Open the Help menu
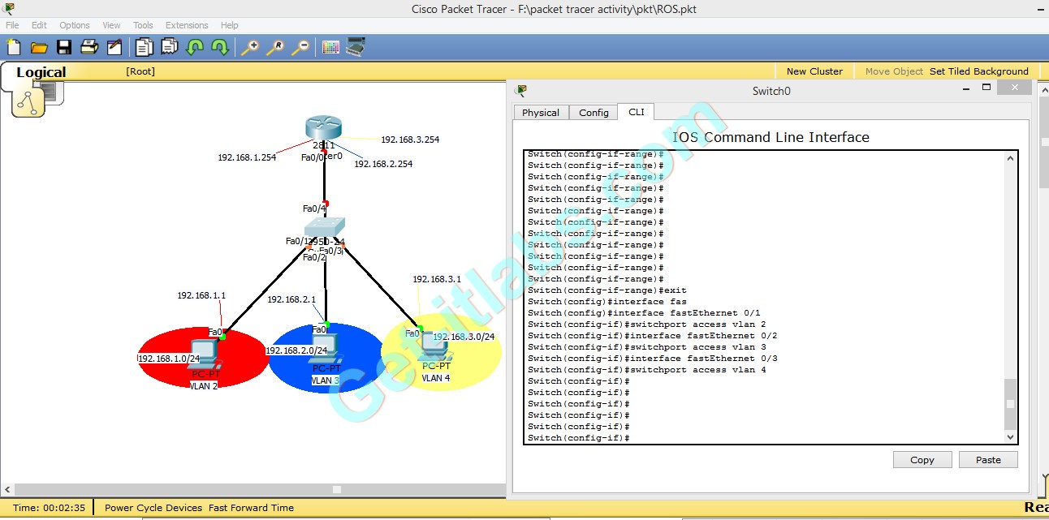 click(230, 25)
